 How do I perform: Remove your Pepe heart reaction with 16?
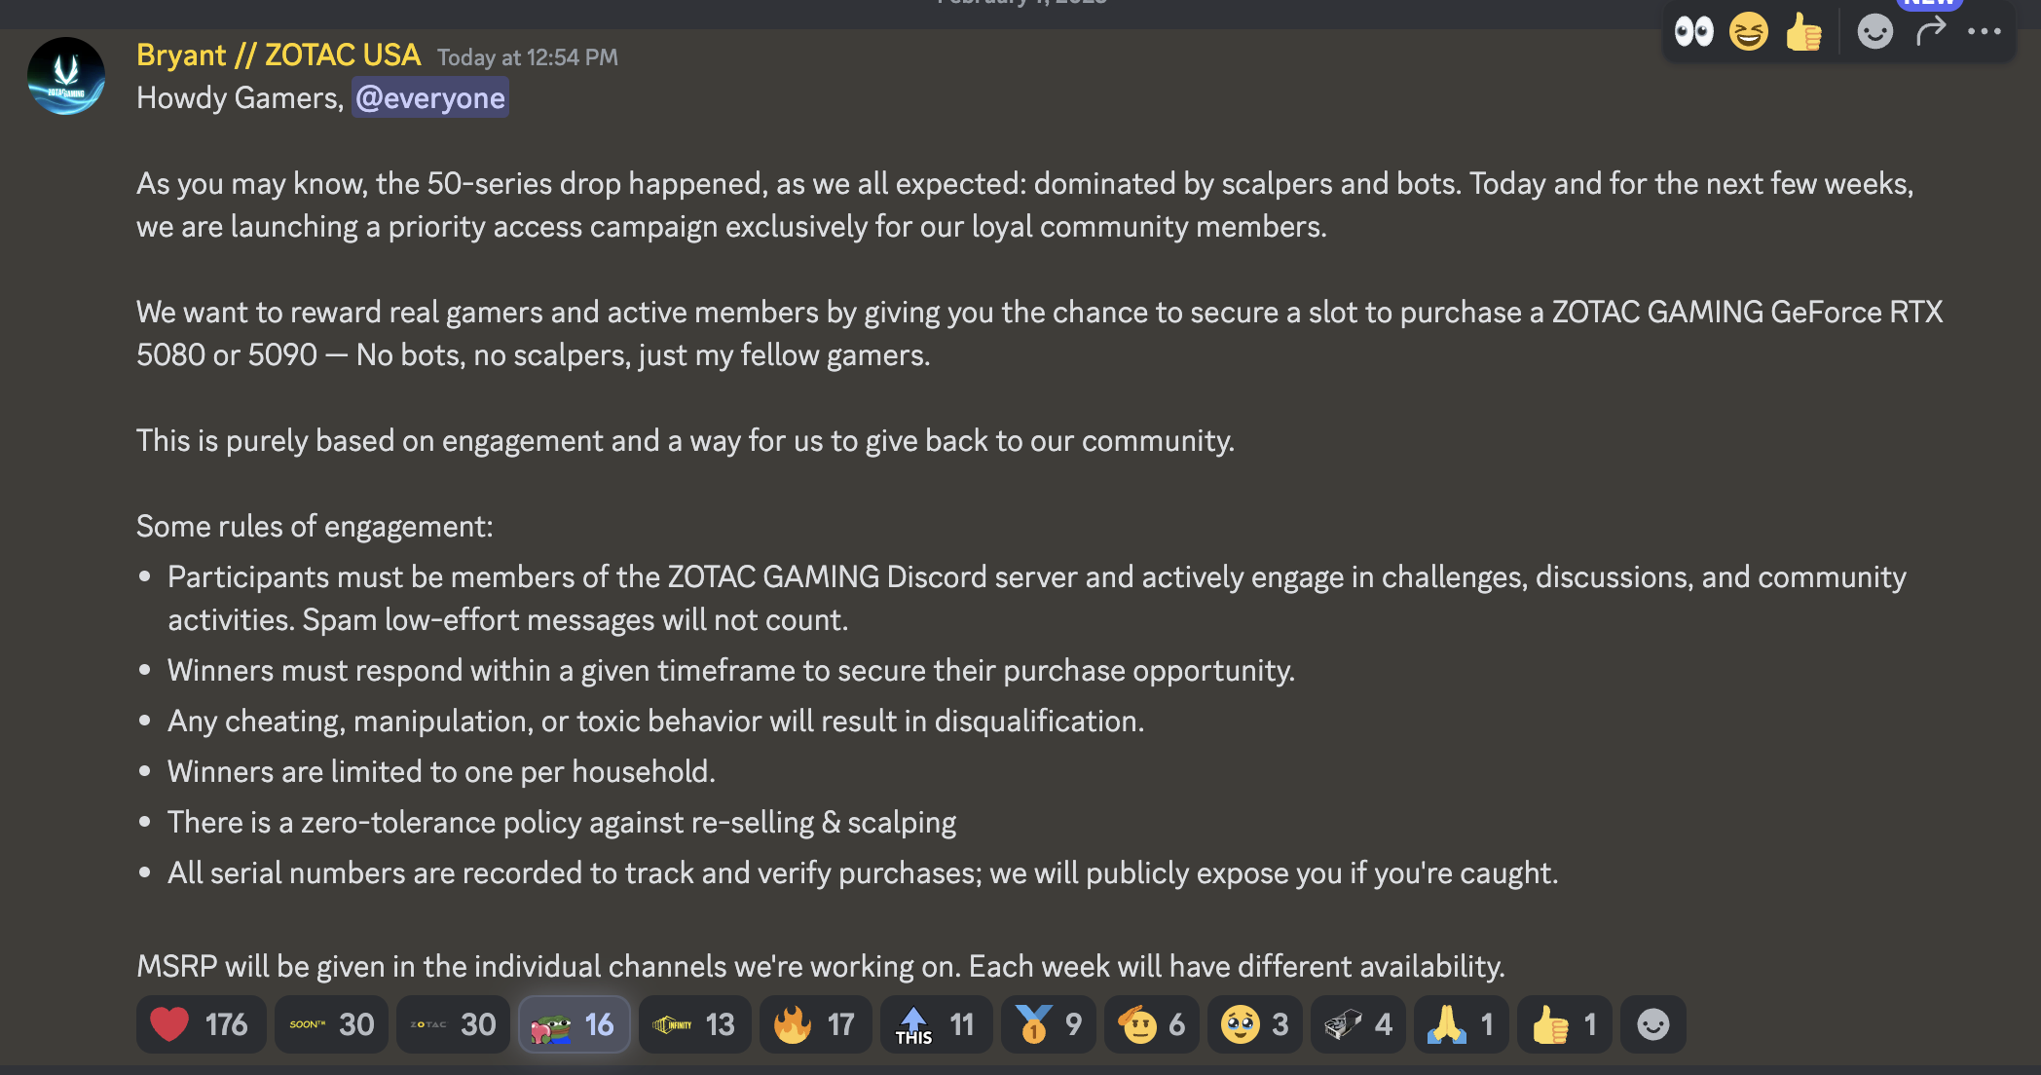click(x=574, y=1024)
